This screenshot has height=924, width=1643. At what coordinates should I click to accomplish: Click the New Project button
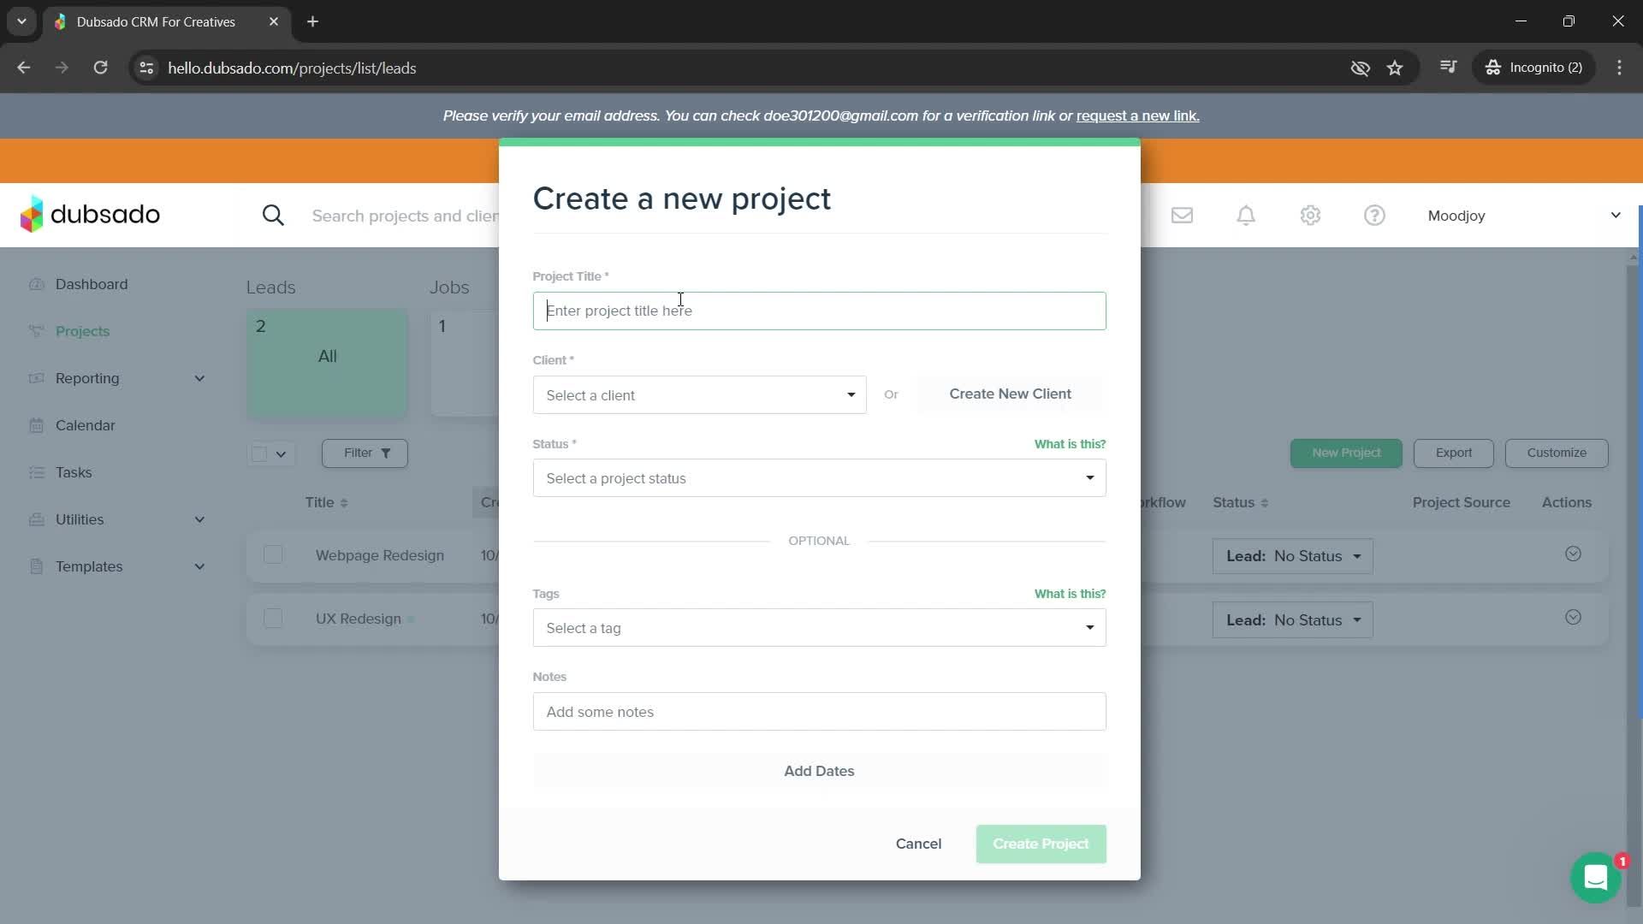(x=1346, y=453)
